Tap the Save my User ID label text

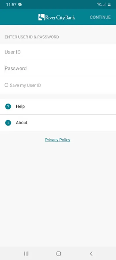[x=25, y=86]
